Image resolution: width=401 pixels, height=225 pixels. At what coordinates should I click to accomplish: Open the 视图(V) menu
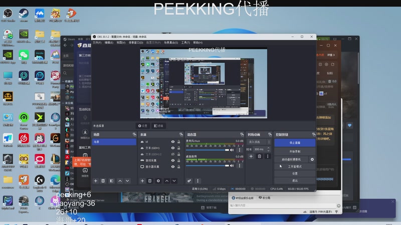pos(121,42)
